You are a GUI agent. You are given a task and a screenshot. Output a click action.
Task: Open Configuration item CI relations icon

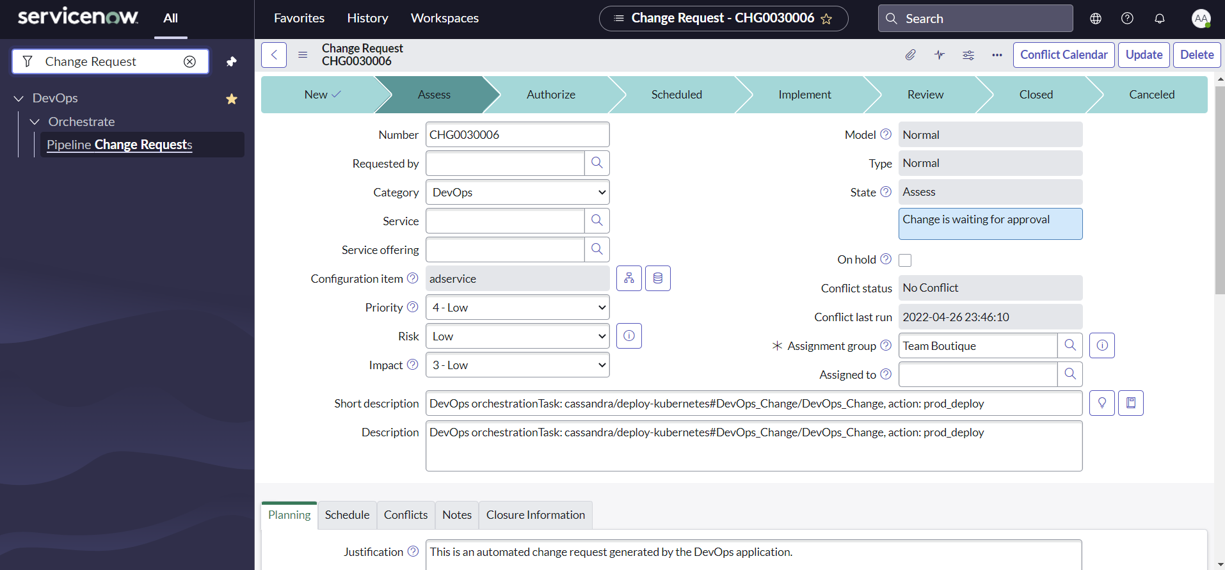coord(658,278)
